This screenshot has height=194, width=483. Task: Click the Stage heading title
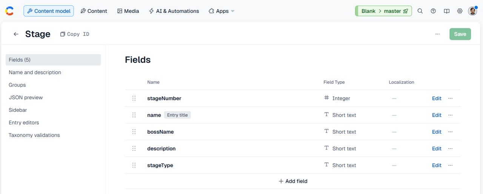coord(38,34)
